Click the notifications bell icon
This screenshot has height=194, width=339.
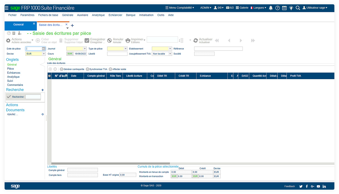point(271,8)
